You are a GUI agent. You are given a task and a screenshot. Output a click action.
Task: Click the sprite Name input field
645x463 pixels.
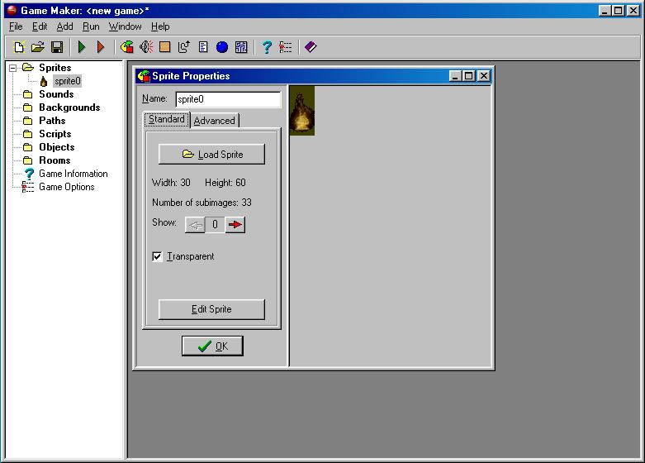(x=228, y=99)
